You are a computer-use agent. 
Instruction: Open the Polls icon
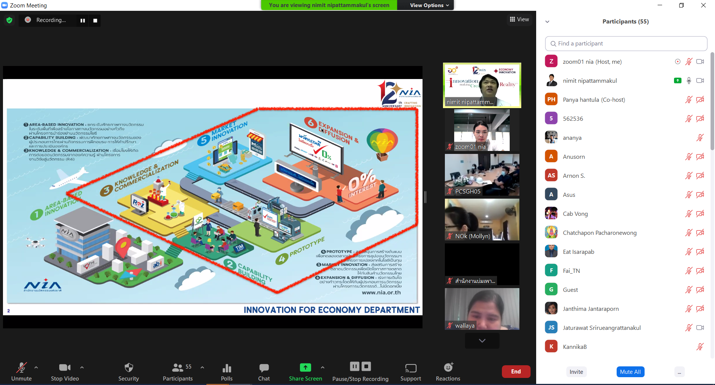[227, 368]
